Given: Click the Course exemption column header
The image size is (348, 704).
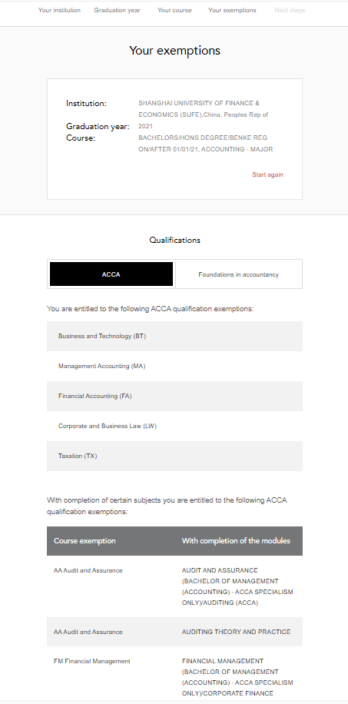Looking at the screenshot, I should 85,540.
